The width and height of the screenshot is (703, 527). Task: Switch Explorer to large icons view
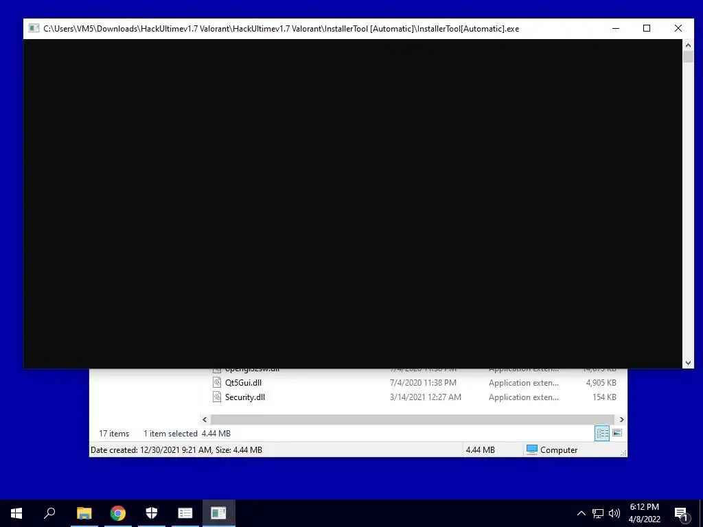(x=617, y=433)
